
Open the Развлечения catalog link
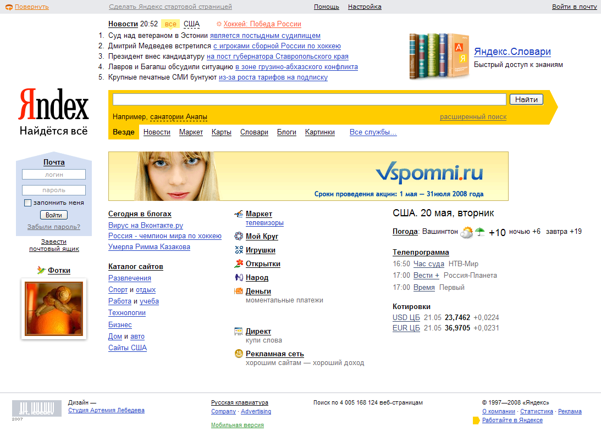[x=130, y=278]
